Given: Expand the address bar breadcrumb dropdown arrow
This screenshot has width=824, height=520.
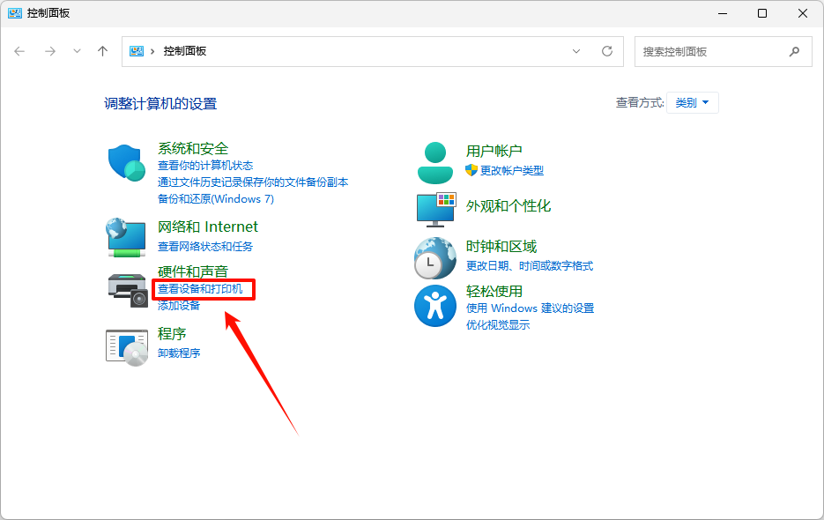Looking at the screenshot, I should pos(577,51).
